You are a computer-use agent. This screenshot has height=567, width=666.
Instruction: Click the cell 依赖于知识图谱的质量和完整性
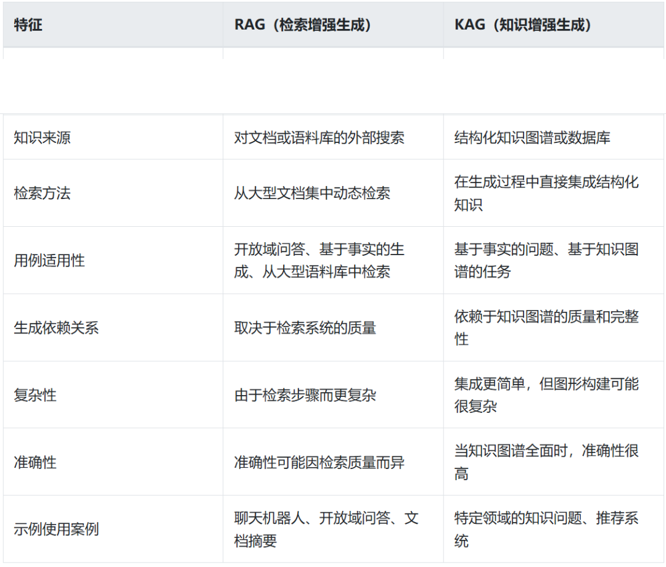(546, 328)
